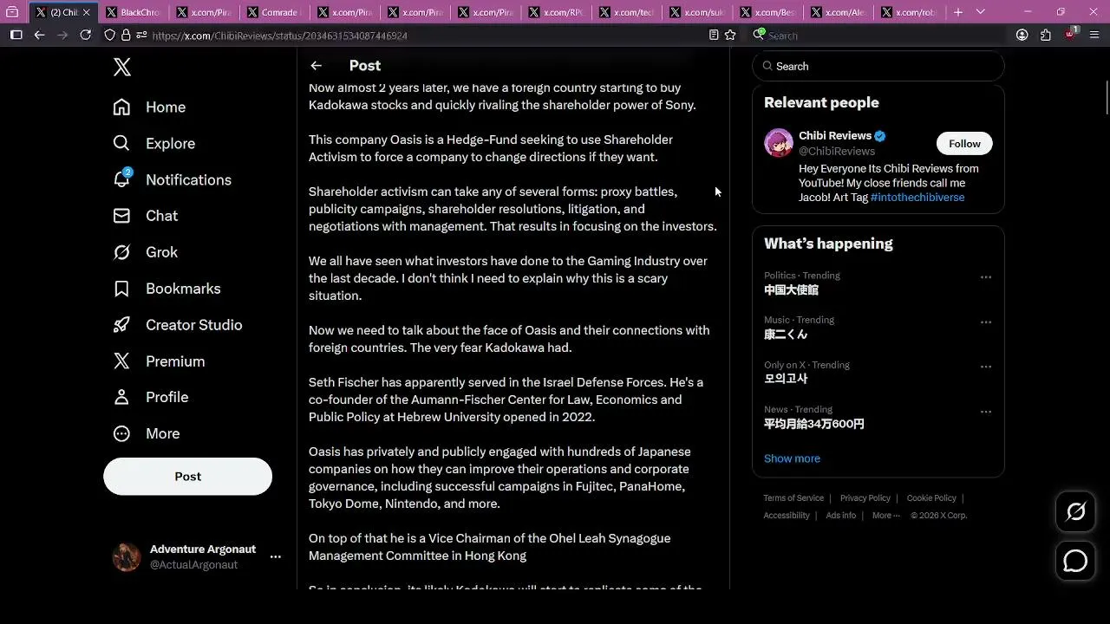1110x624 pixels.
Task: Click the uBlock extension icon with badge
Action: [x=1070, y=35]
